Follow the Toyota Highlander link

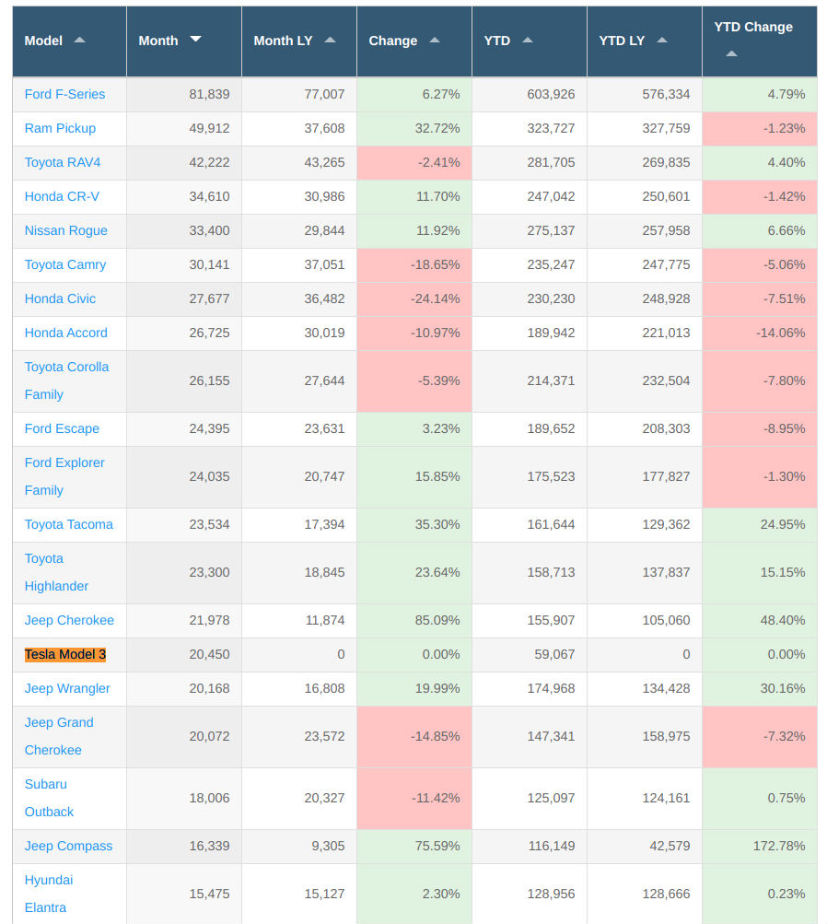pos(56,572)
